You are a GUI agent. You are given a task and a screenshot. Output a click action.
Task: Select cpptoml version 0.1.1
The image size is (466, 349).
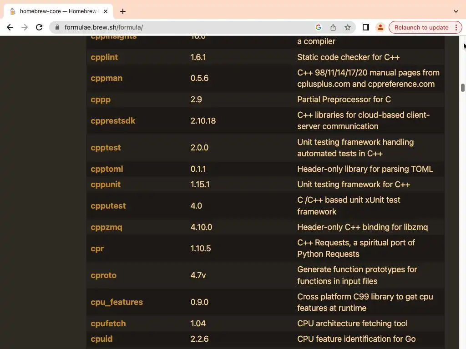coord(198,169)
